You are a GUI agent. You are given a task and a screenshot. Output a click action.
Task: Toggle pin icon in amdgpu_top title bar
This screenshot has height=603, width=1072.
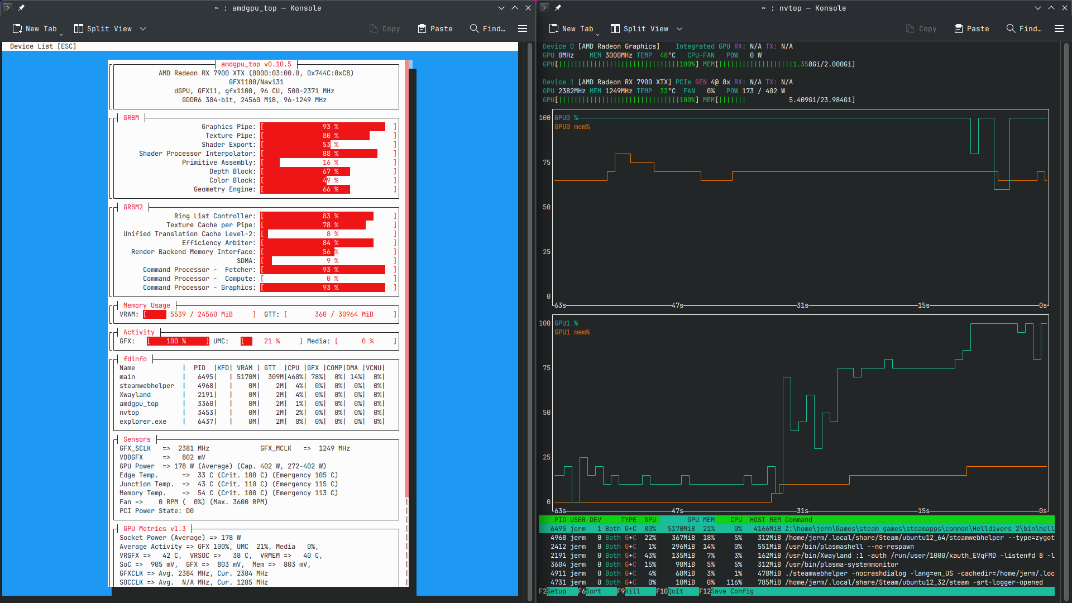21,8
